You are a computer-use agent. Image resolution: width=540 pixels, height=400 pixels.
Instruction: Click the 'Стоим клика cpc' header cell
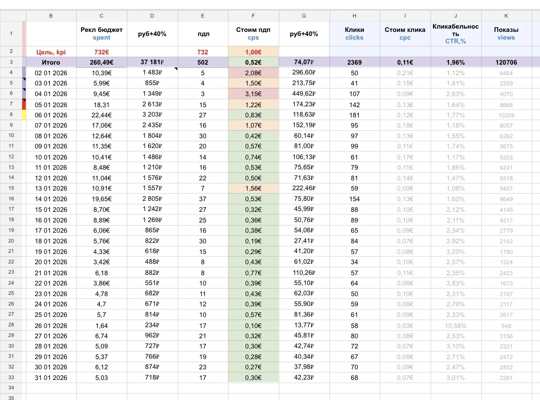tap(405, 34)
